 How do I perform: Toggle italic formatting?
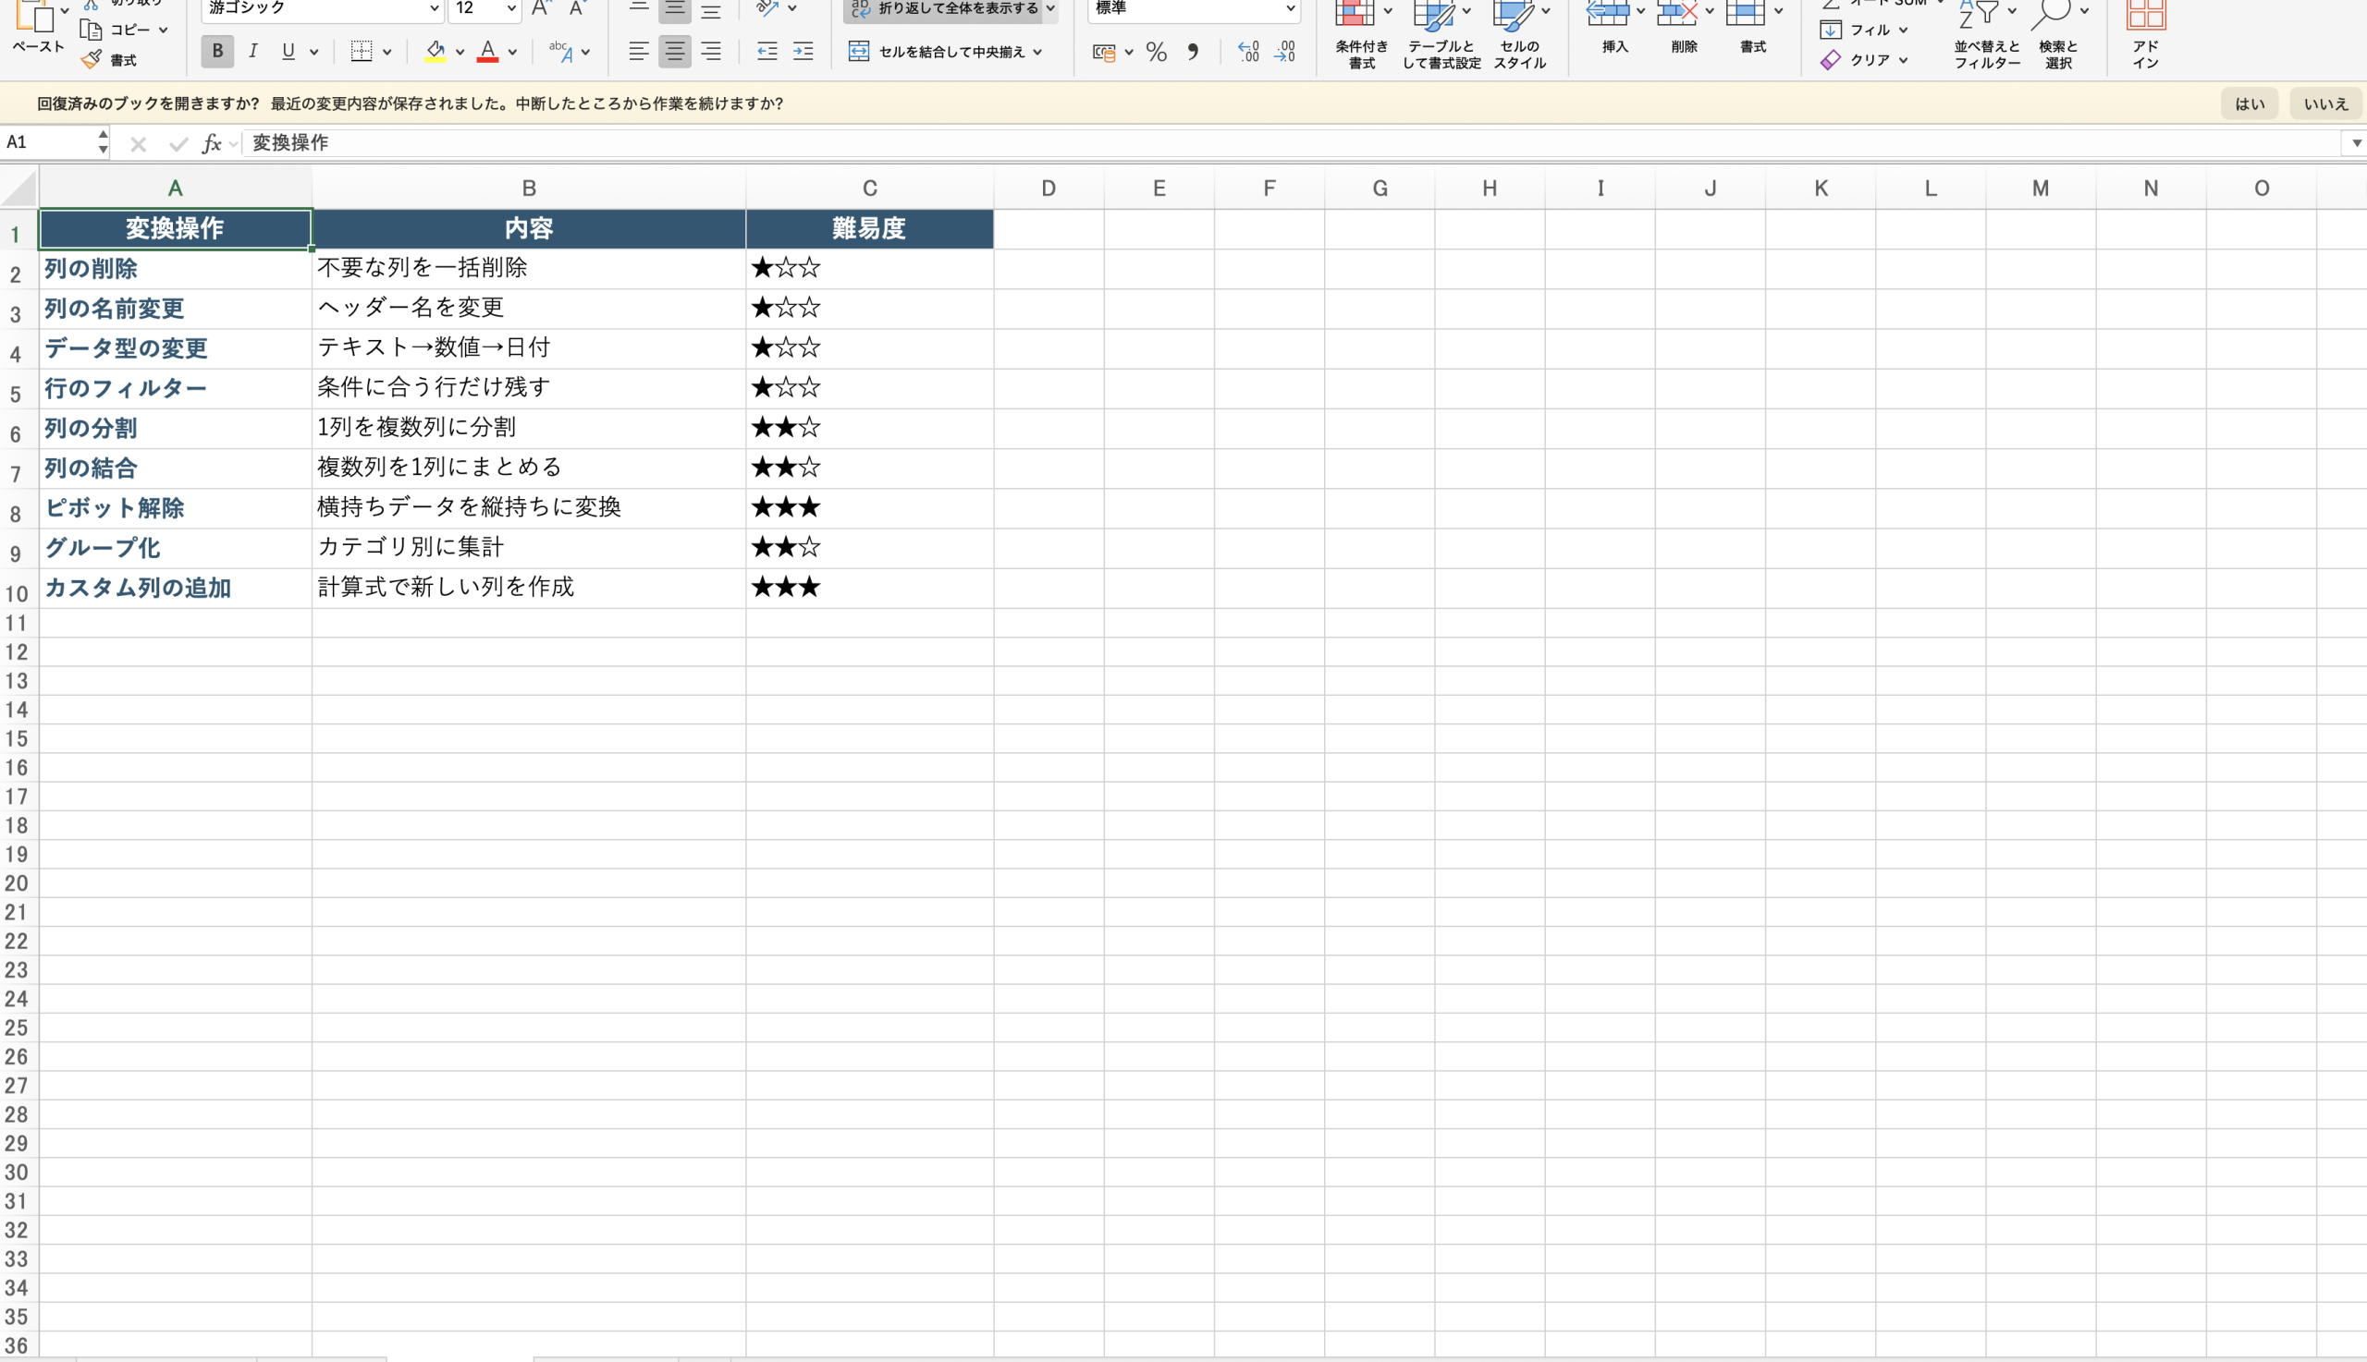(x=251, y=52)
